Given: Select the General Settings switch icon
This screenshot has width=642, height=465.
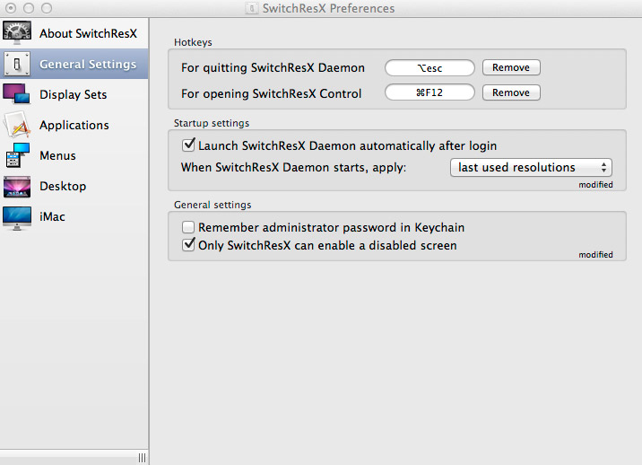Looking at the screenshot, I should click(17, 64).
